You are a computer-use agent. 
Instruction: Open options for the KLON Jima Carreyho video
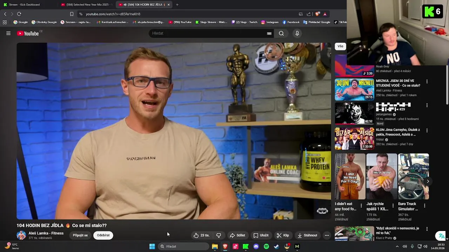click(427, 131)
